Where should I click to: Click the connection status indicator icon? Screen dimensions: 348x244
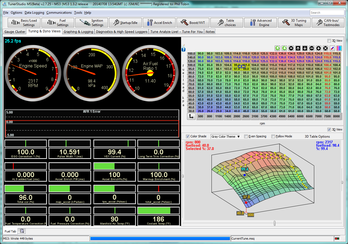point(337,239)
